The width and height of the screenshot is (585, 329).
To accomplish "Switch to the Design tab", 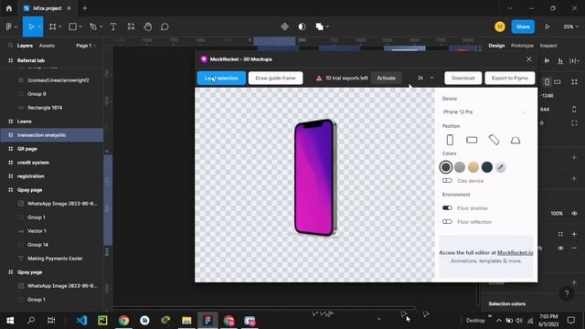I will pyautogui.click(x=496, y=46).
